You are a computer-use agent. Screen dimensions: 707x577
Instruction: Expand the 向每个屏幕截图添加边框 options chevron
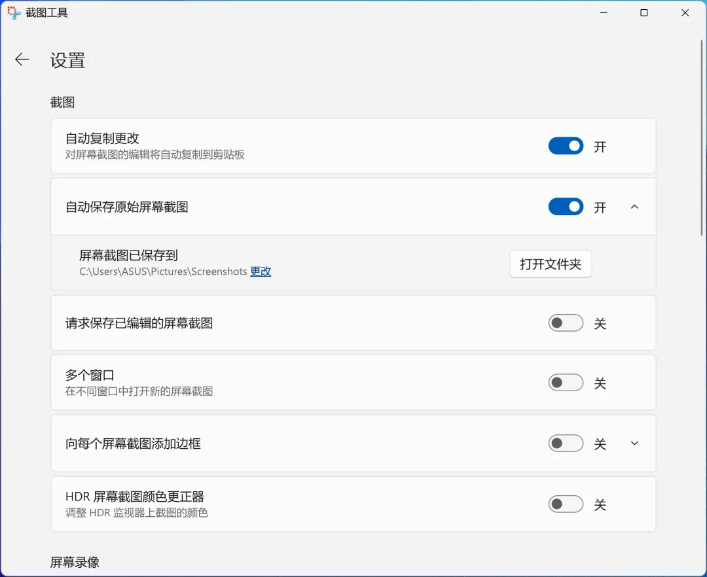pyautogui.click(x=634, y=444)
